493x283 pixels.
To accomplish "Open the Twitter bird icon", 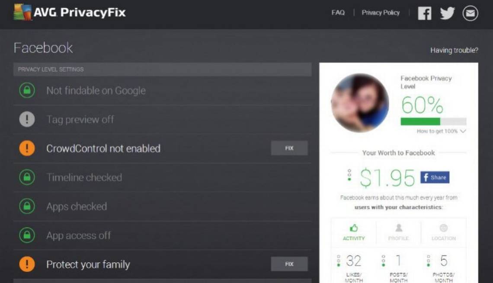I will [448, 13].
